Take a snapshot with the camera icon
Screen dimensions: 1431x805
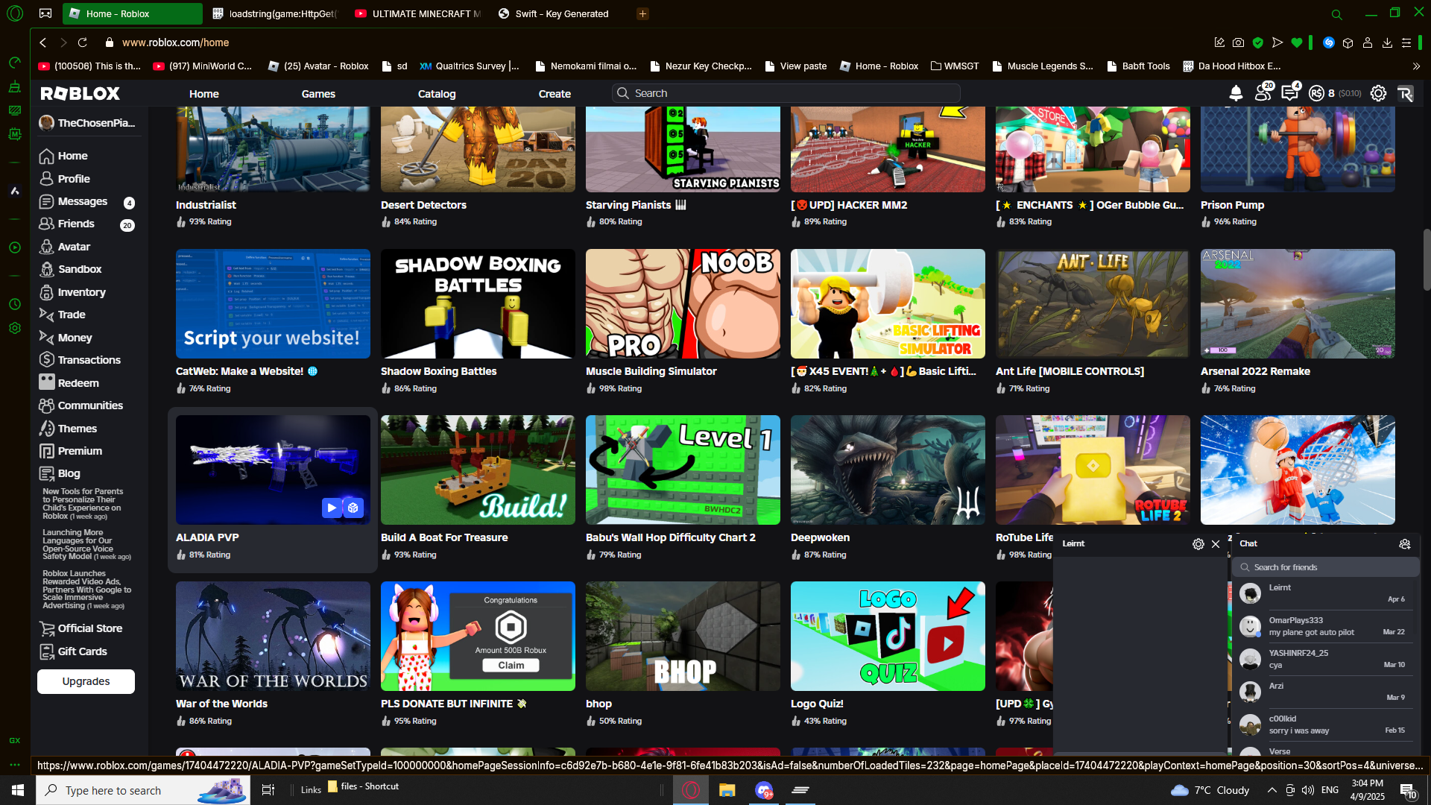pyautogui.click(x=1238, y=42)
